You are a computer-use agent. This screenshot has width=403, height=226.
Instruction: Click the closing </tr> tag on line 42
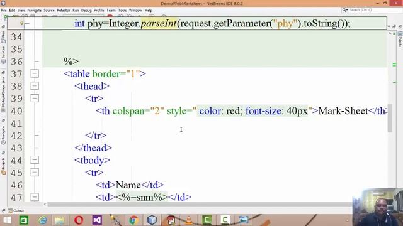96,136
